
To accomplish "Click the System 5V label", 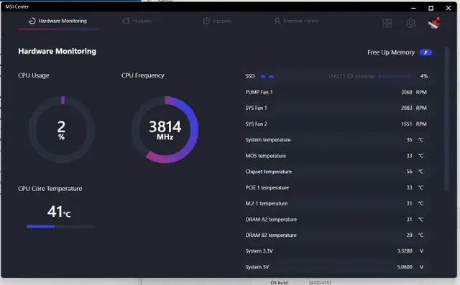I will 257,267.
